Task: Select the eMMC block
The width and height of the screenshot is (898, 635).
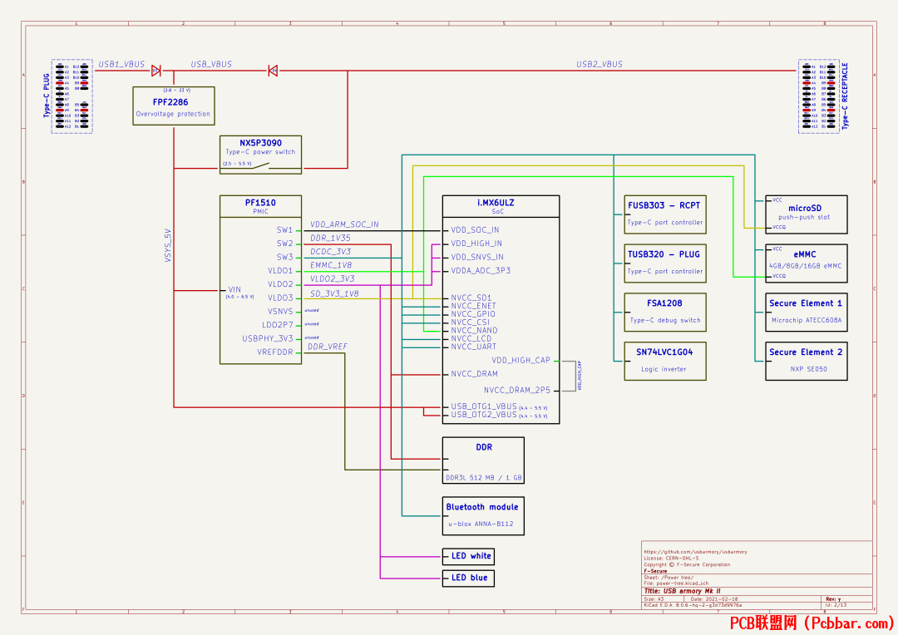Action: pos(807,263)
